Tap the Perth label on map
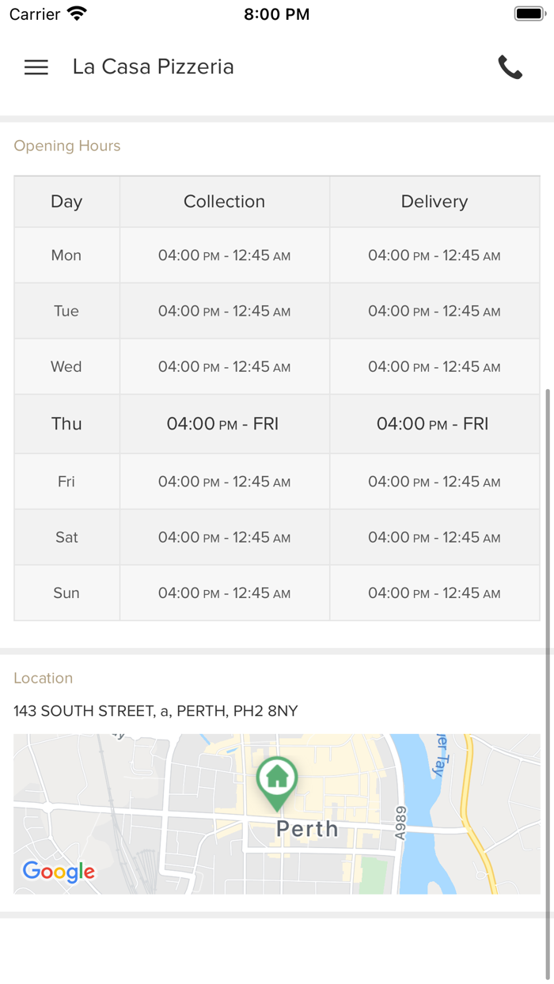The height and width of the screenshot is (984, 554). pos(307,829)
